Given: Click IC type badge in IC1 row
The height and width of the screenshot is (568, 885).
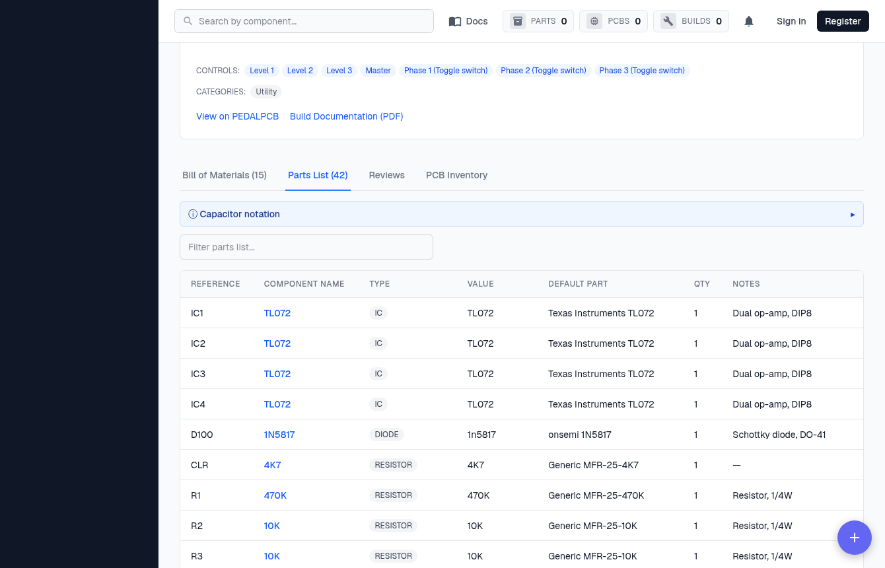Looking at the screenshot, I should pyautogui.click(x=378, y=313).
